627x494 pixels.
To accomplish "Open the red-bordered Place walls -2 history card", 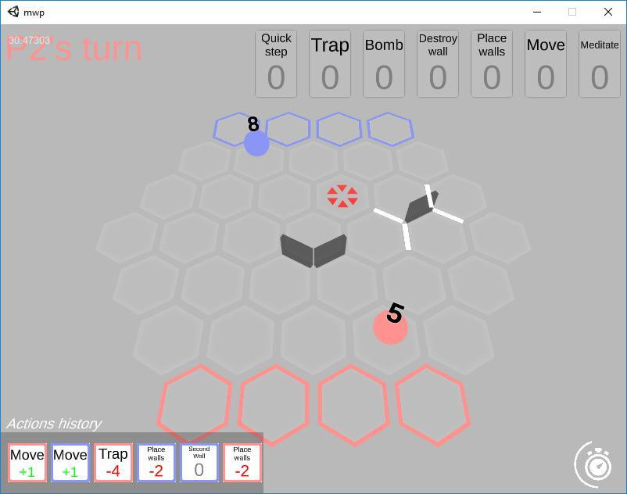I will point(242,463).
